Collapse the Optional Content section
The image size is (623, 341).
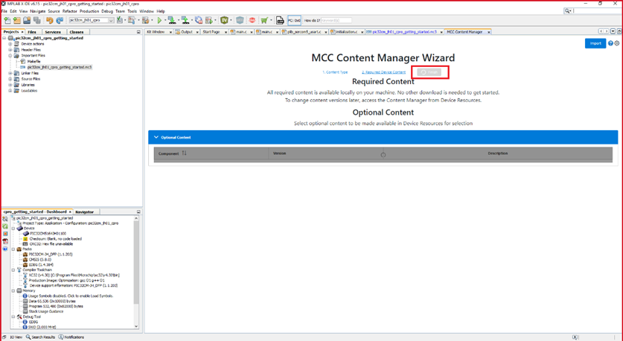point(156,137)
